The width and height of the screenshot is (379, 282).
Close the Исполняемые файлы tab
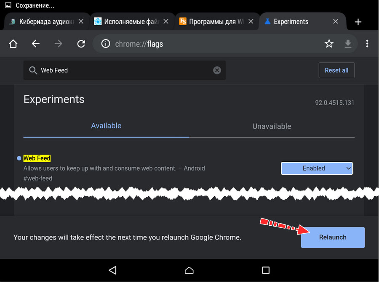click(x=166, y=21)
